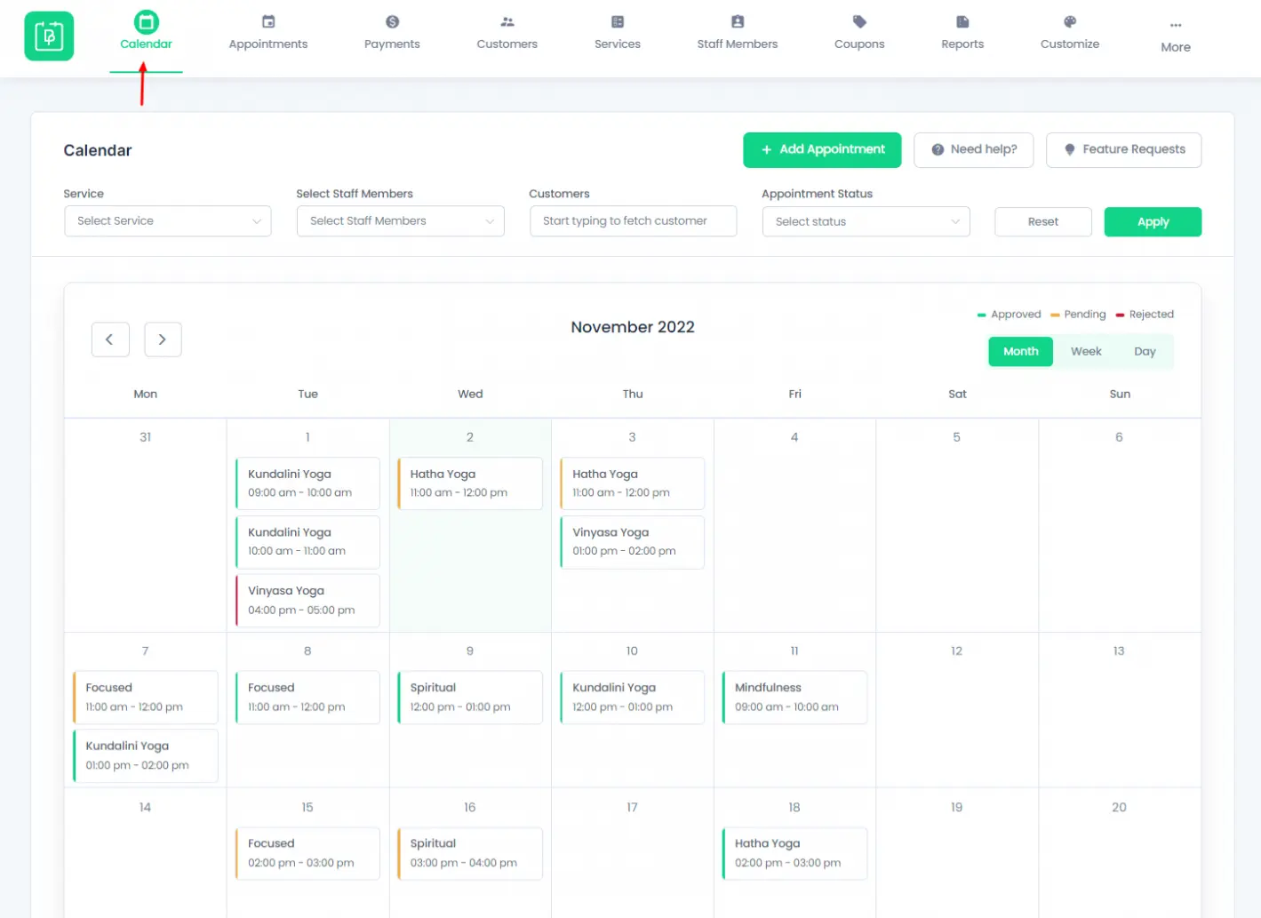Image resolution: width=1261 pixels, height=918 pixels.
Task: Expand the Select status dropdown
Action: point(866,221)
